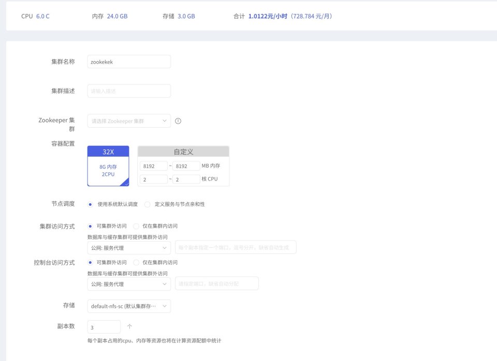Focus the 集群描述 description input
Viewport: 497px width, 361px height.
[x=129, y=91]
